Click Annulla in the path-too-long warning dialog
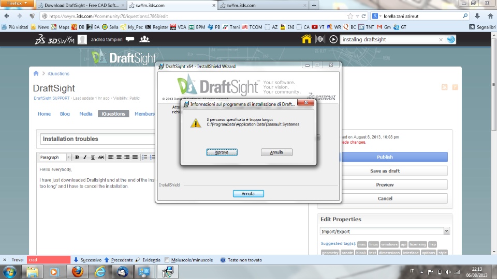 point(276,152)
